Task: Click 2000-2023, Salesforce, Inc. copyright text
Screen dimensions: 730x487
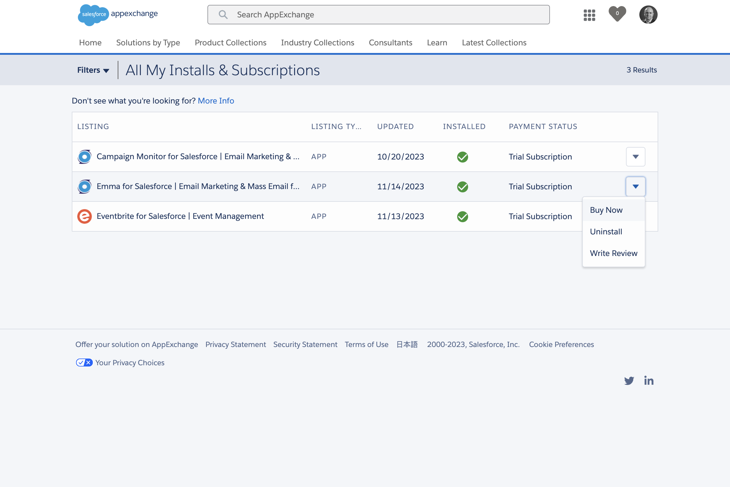Action: (473, 345)
